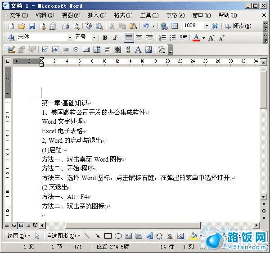Expand Standard toolbar options chevron
270x253 pixels.
coord(265,26)
